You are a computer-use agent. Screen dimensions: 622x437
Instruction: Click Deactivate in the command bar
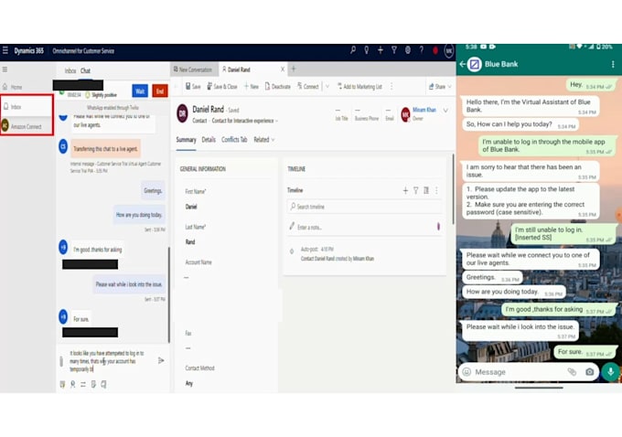click(x=278, y=87)
